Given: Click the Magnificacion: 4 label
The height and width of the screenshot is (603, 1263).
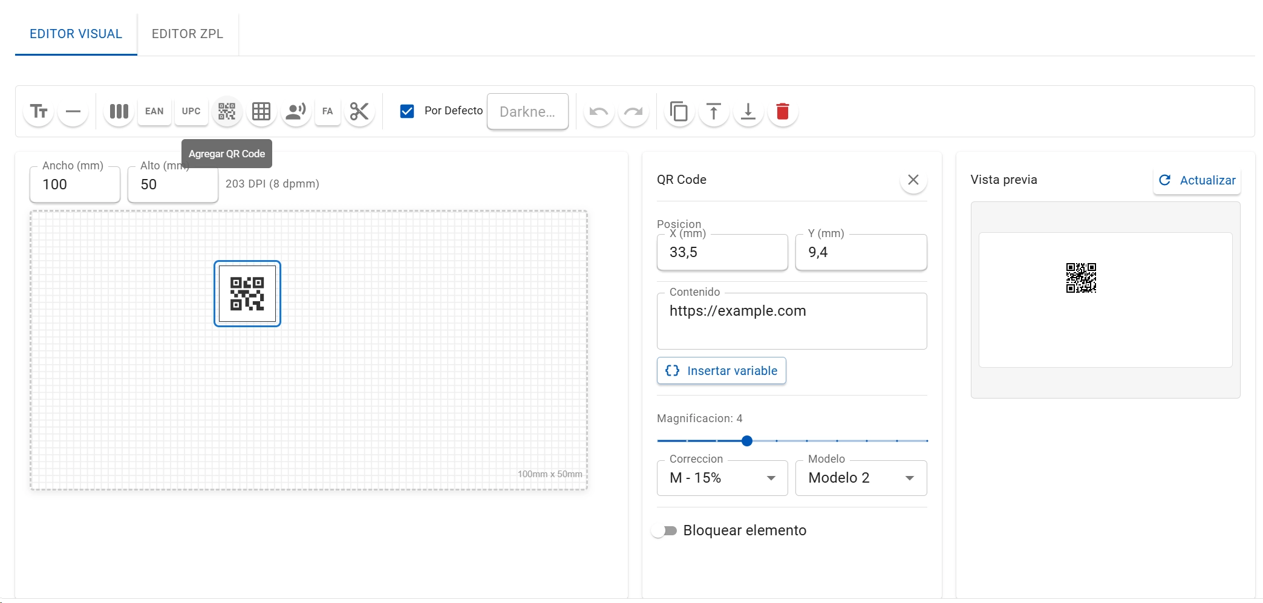Looking at the screenshot, I should point(700,419).
